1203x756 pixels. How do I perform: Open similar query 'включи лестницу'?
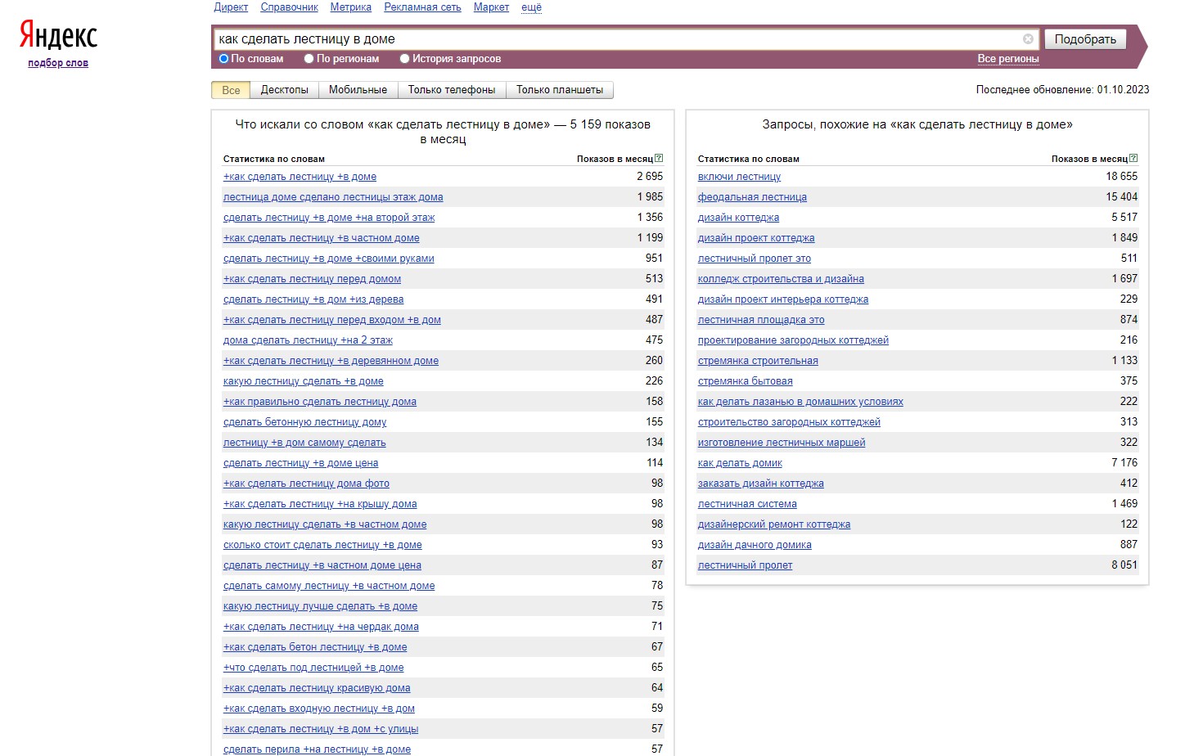pos(739,177)
